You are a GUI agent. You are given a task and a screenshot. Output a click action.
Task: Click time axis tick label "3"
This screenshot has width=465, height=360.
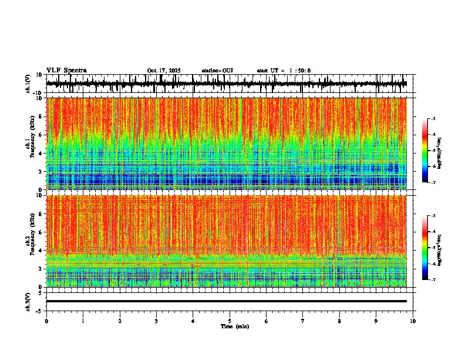coord(156,321)
